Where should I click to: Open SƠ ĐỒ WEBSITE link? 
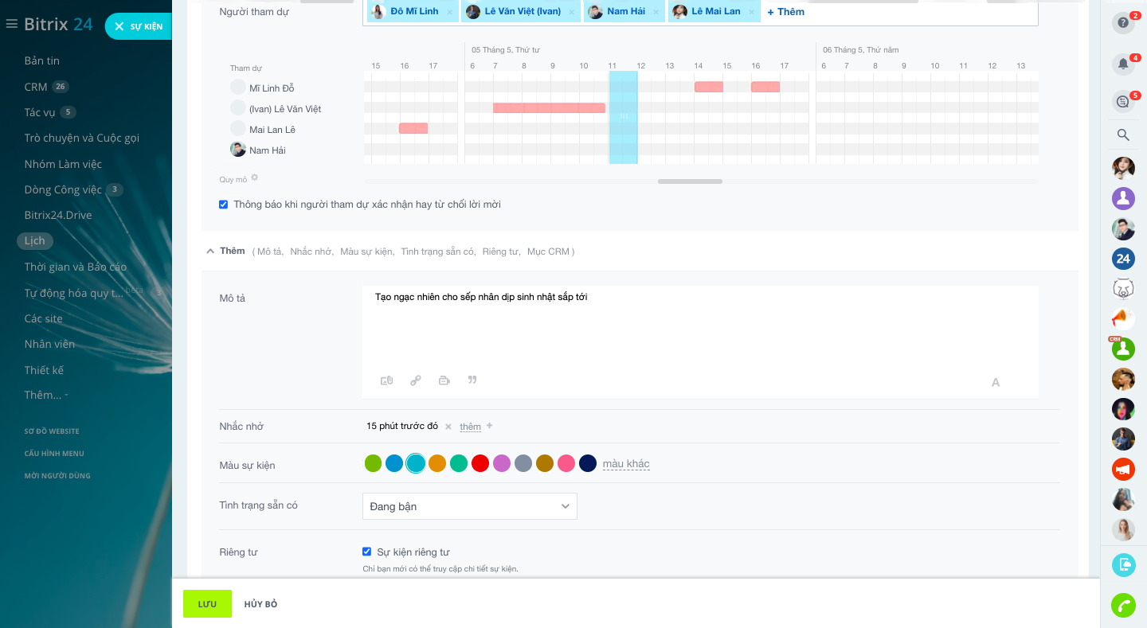[x=52, y=431]
